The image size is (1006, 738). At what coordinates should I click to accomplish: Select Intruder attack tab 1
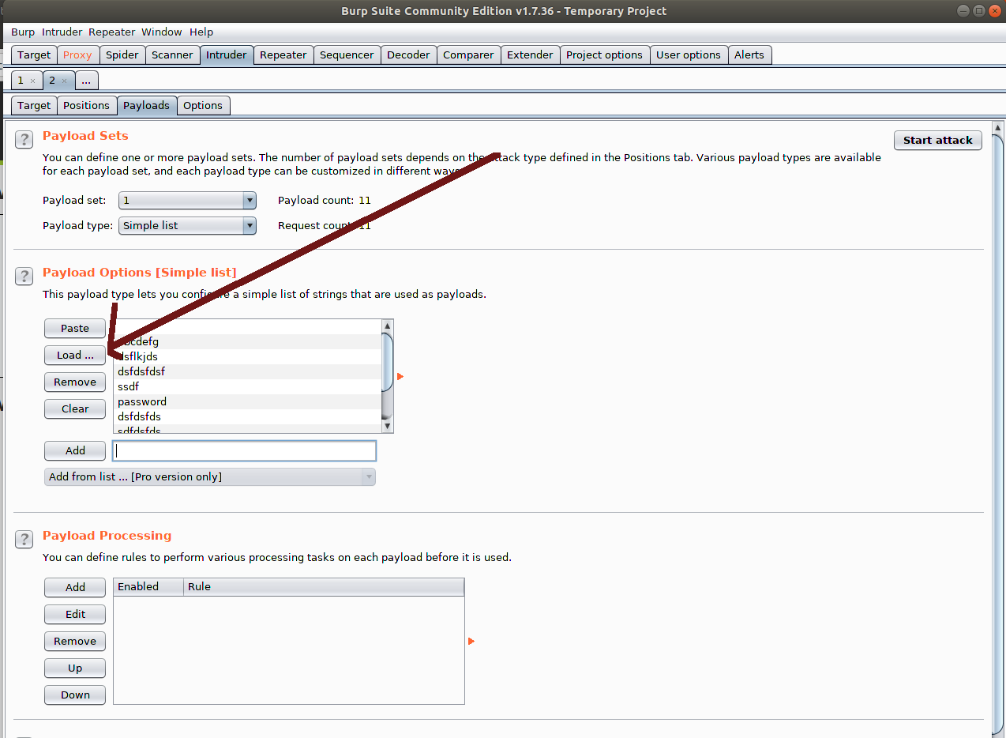21,81
